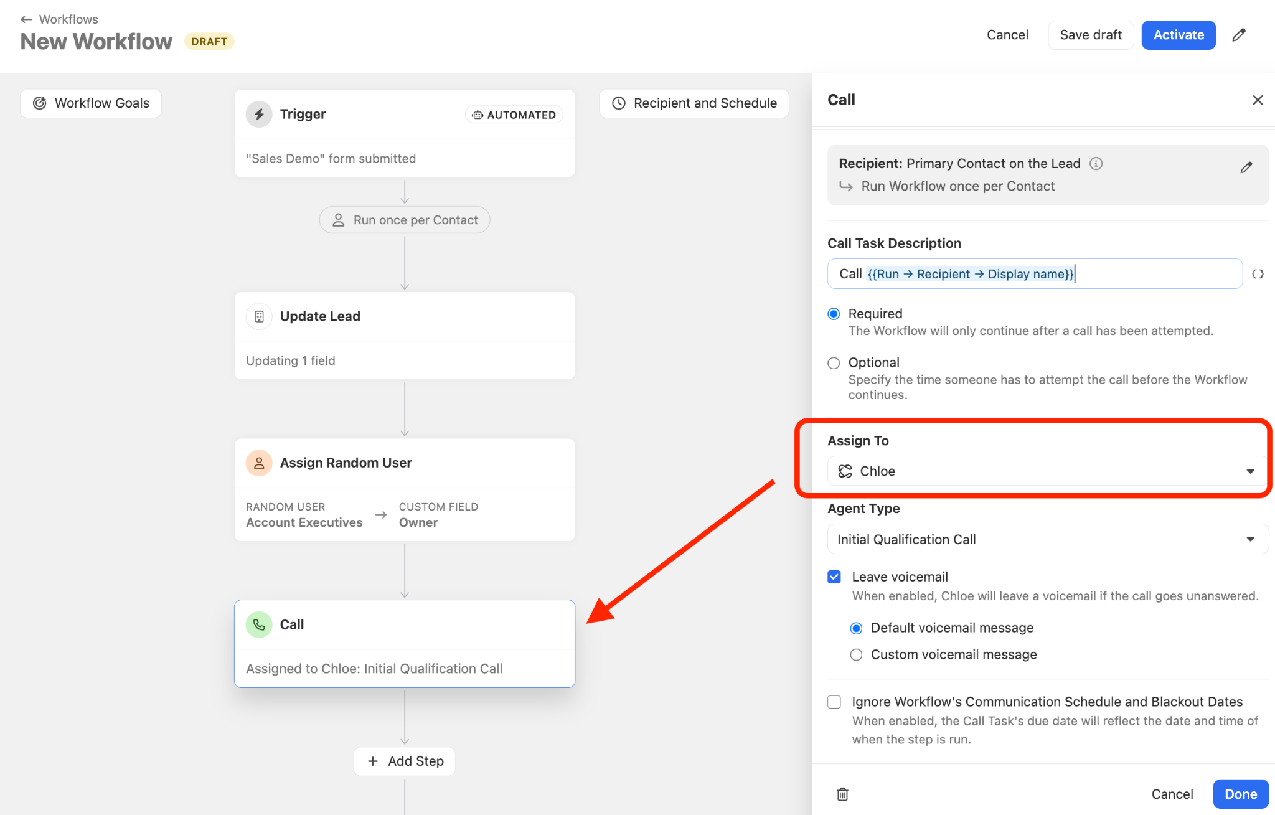The width and height of the screenshot is (1275, 815).
Task: Select the Required radio option
Action: (x=834, y=314)
